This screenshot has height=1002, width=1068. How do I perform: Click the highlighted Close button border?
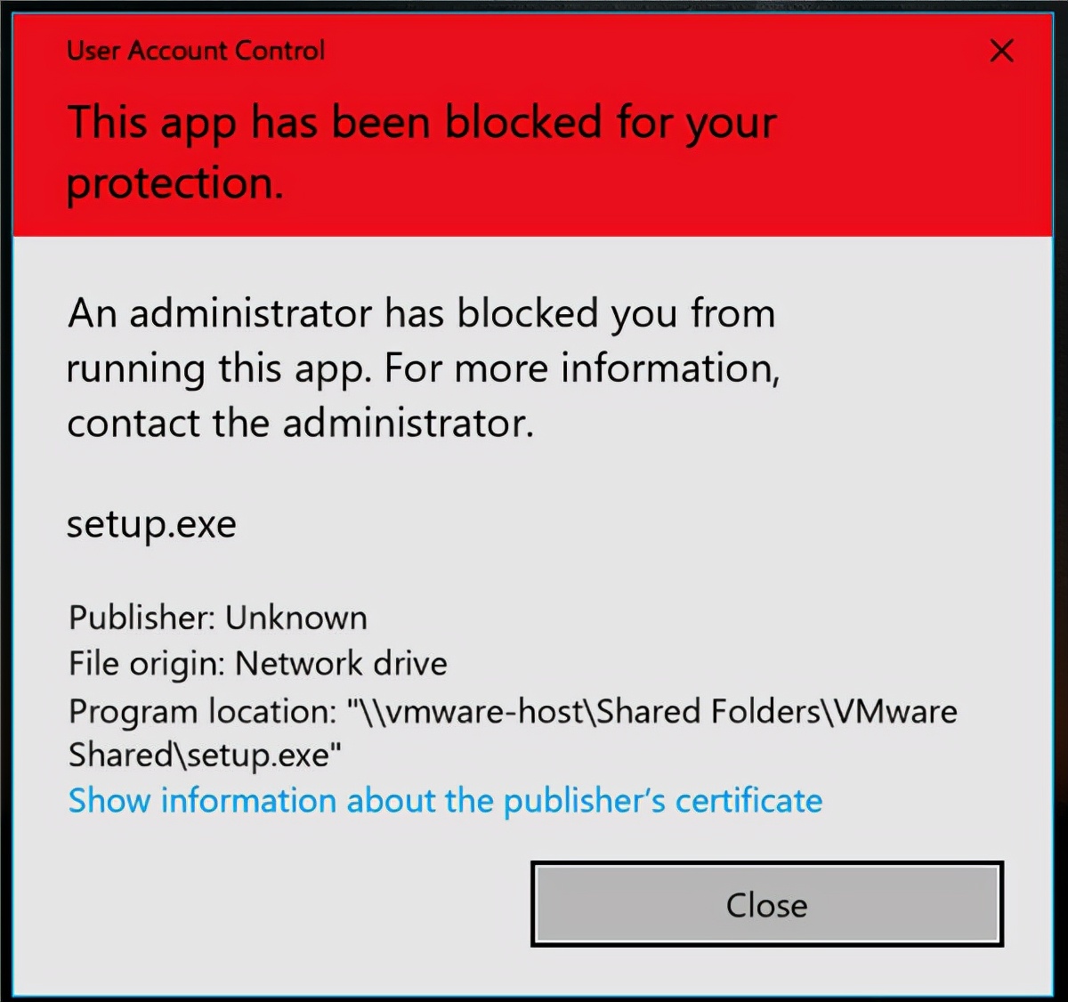(764, 904)
